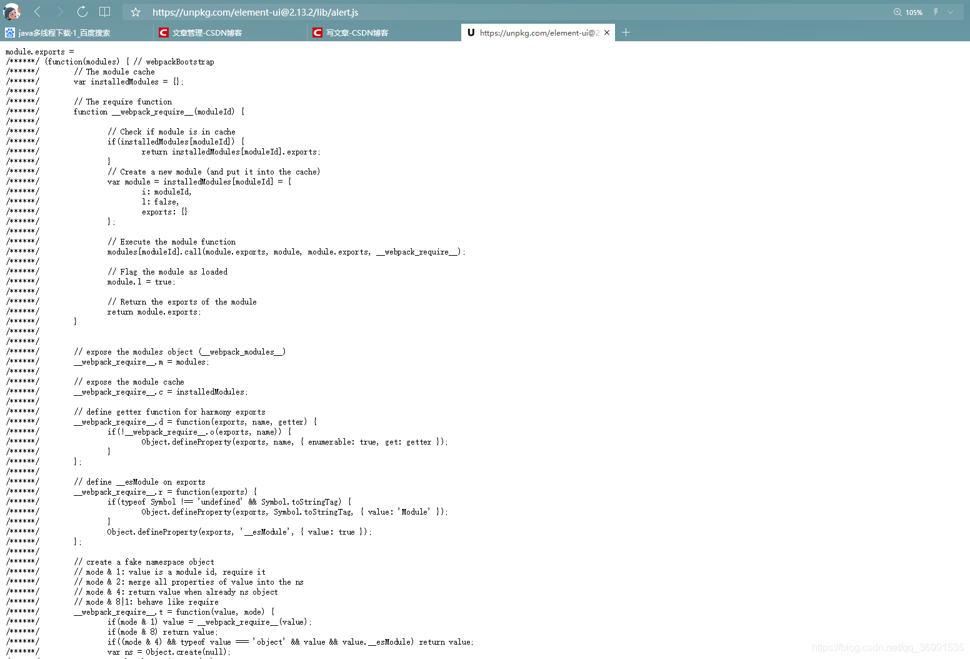Viewport: 970px width, 659px height.
Task: Click '// mode & 4: return value' comment
Action: point(176,592)
